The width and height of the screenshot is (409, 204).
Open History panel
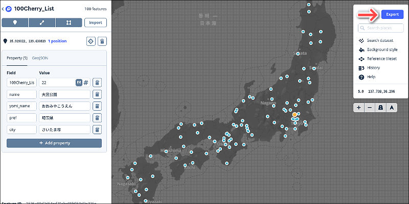point(369,68)
